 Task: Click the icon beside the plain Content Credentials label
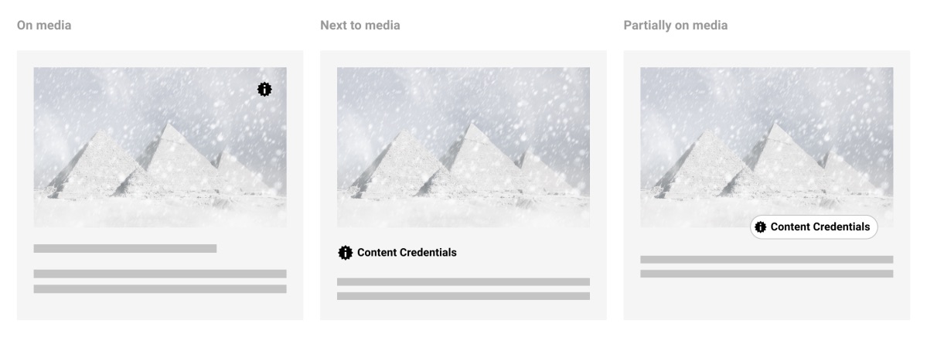[x=345, y=253]
